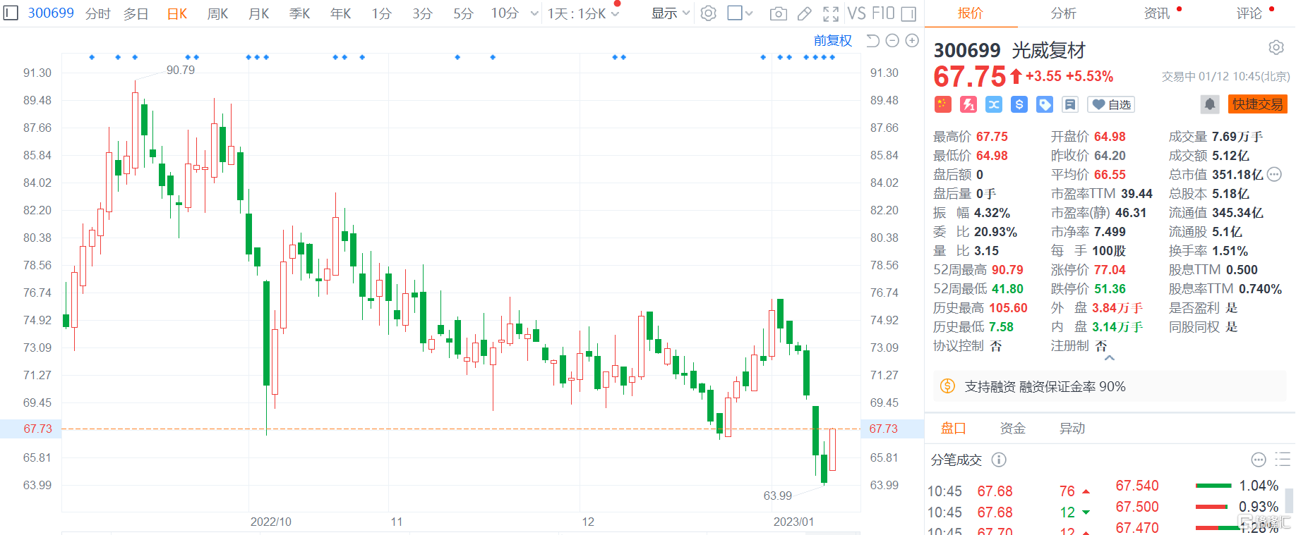This screenshot has width=1296, height=535.
Task: Click the VS compare button
Action: [x=856, y=13]
